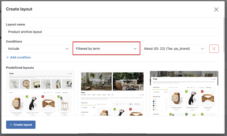Click the chevron in Alessi term selector
Image resolution: width=227 pixels, height=136 pixels.
(202, 49)
